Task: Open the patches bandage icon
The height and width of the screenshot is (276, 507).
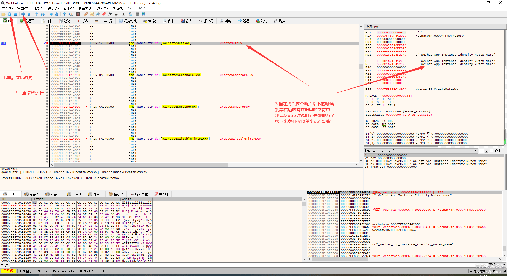Action: [x=86, y=14]
